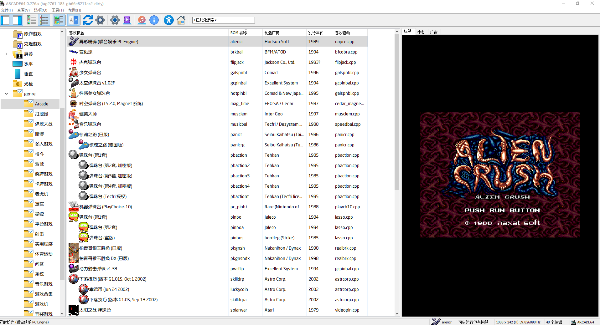The width and height of the screenshot is (600, 325).
Task: Open the 文件(F) menu
Action: [x=7, y=10]
